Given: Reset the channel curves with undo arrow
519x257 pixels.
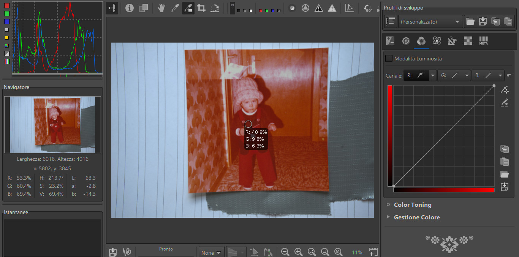Looking at the screenshot, I should (509, 76).
